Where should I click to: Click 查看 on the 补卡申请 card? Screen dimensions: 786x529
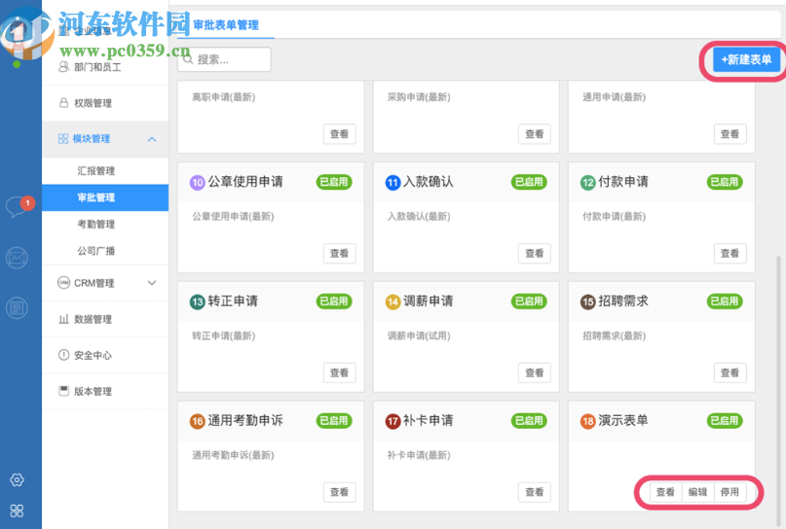click(535, 492)
